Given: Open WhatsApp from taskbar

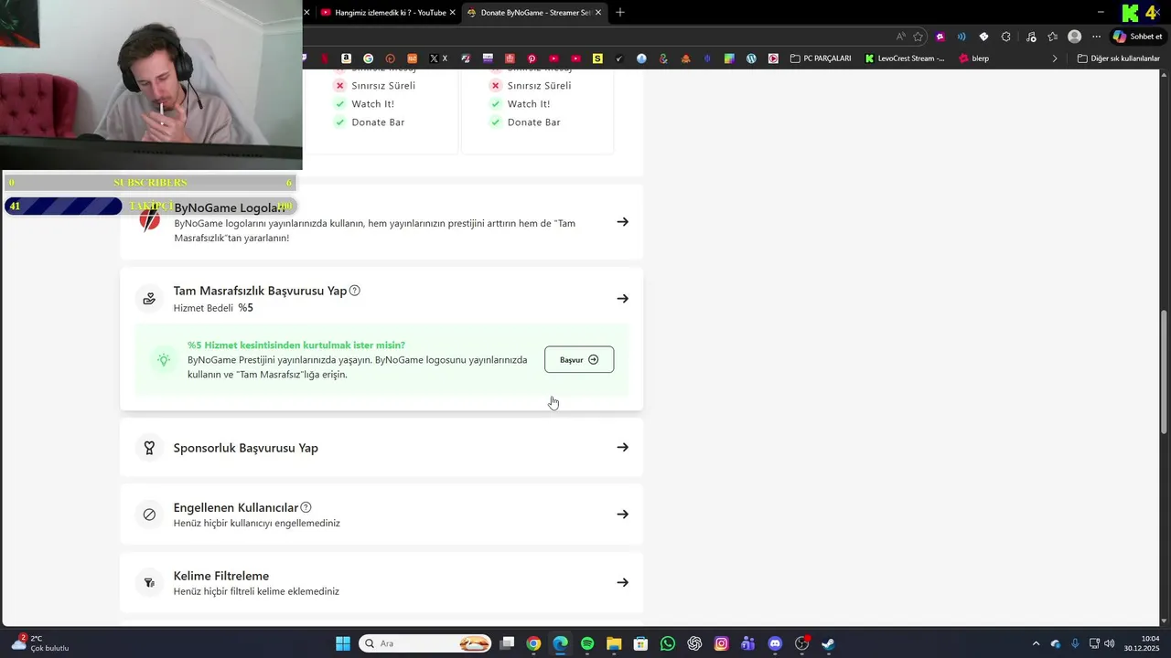Looking at the screenshot, I should 668,643.
